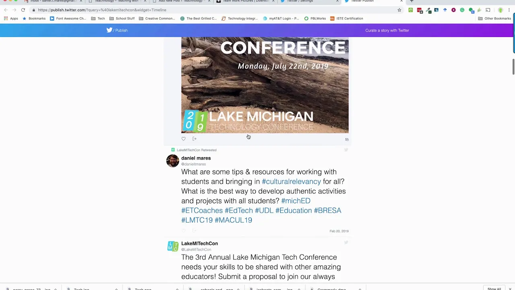The width and height of the screenshot is (515, 290).
Task: Expand the School Stuff bookmarks folder
Action: (122, 19)
